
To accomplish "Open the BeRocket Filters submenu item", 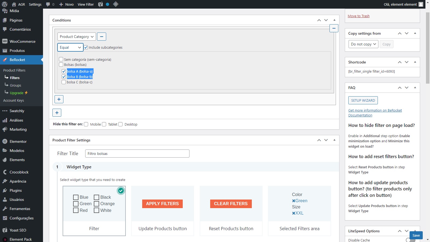I will point(15,78).
